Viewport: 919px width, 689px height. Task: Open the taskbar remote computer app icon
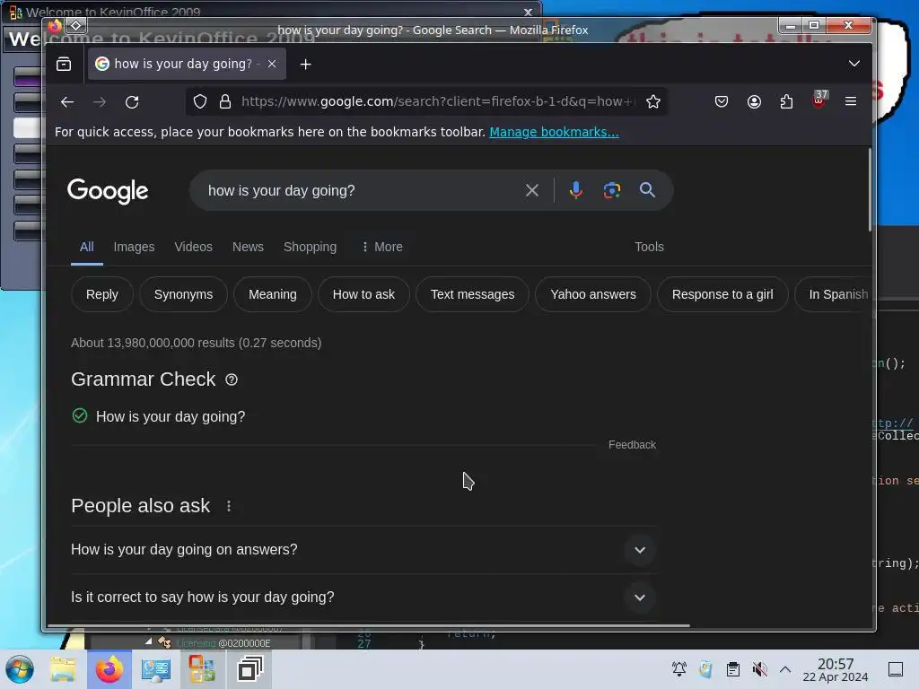tap(155, 669)
